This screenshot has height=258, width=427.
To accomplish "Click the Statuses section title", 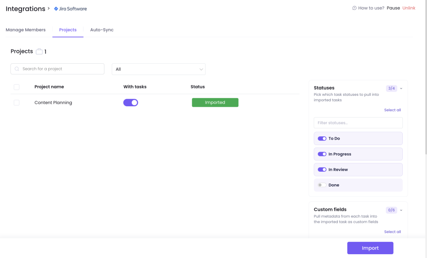I will [324, 88].
